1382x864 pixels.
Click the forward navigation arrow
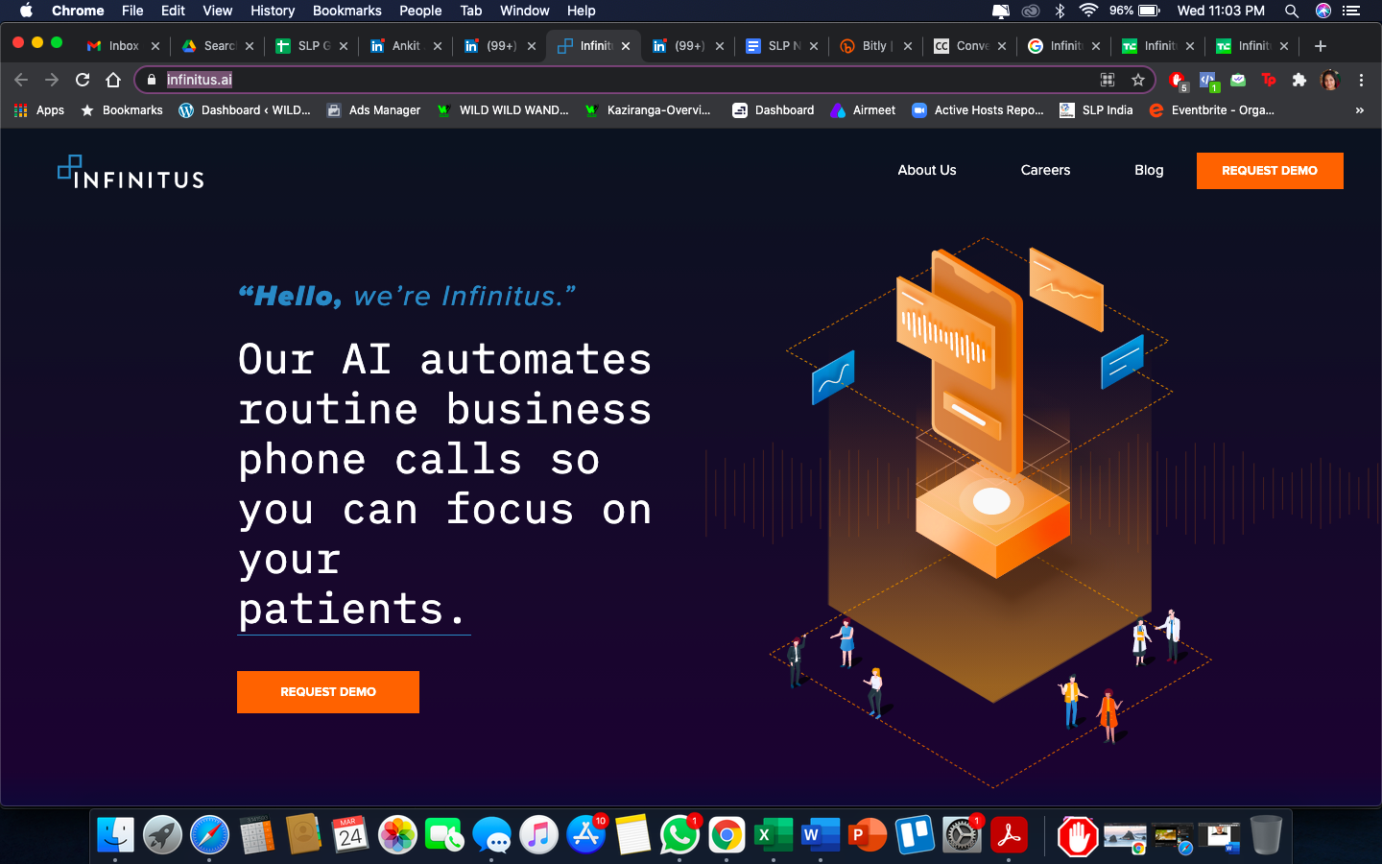pos(52,80)
